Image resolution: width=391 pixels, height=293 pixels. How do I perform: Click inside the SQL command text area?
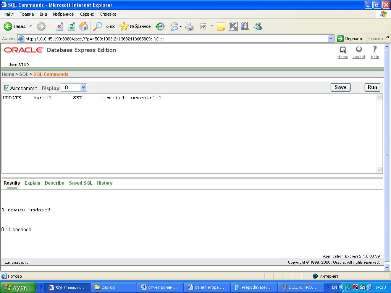(x=189, y=134)
